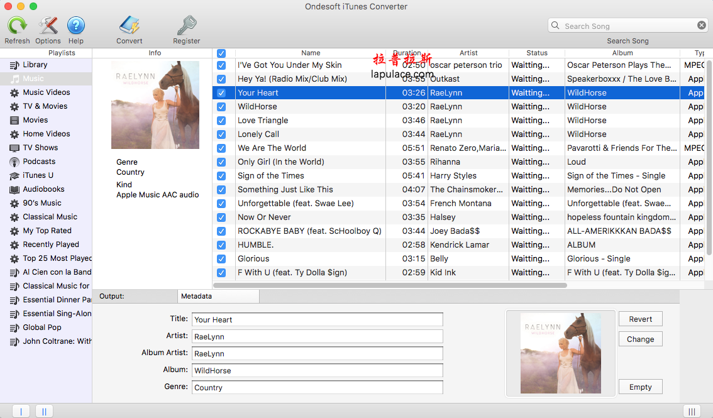Edit the Album Artist field

[318, 353]
